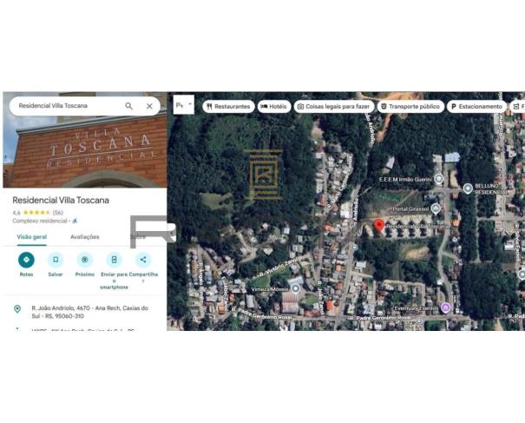Screen dimensions: 525x423
Task: Click Portal Girassol map marker
Action: [436, 208]
